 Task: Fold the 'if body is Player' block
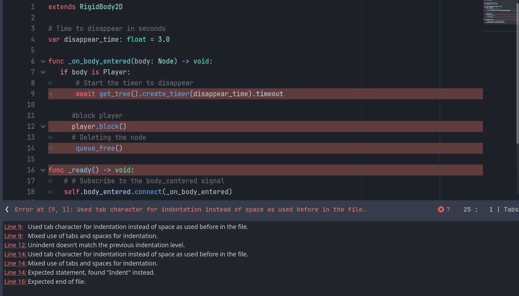pos(43,72)
